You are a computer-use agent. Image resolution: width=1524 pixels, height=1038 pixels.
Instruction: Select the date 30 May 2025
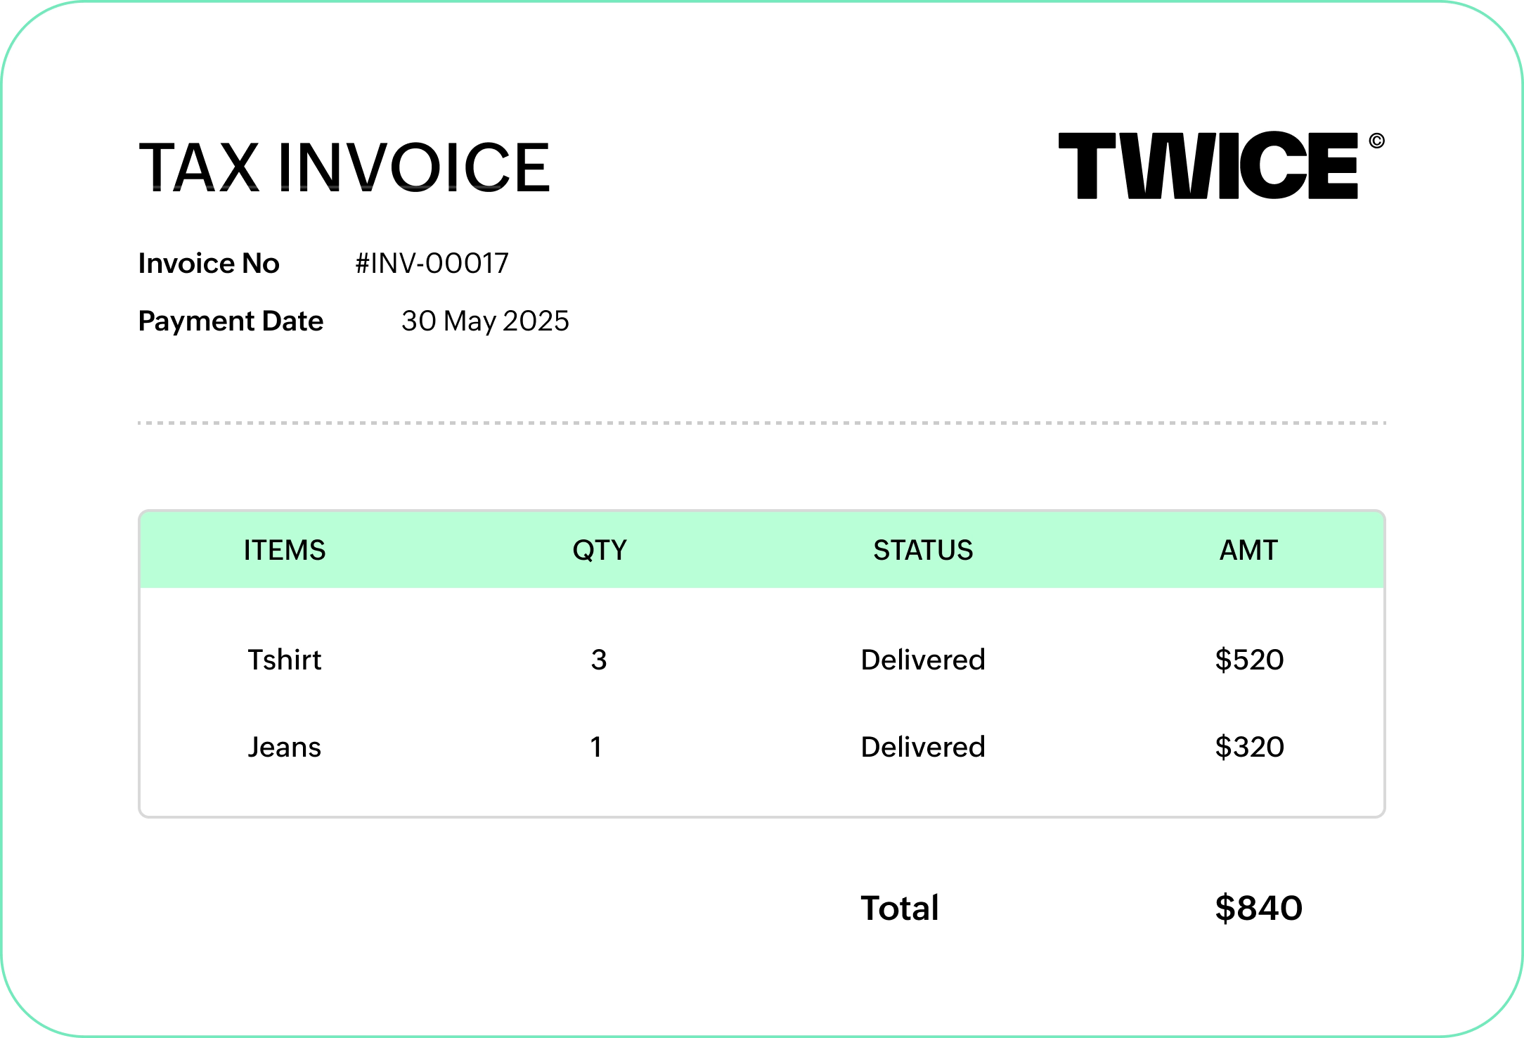[485, 321]
